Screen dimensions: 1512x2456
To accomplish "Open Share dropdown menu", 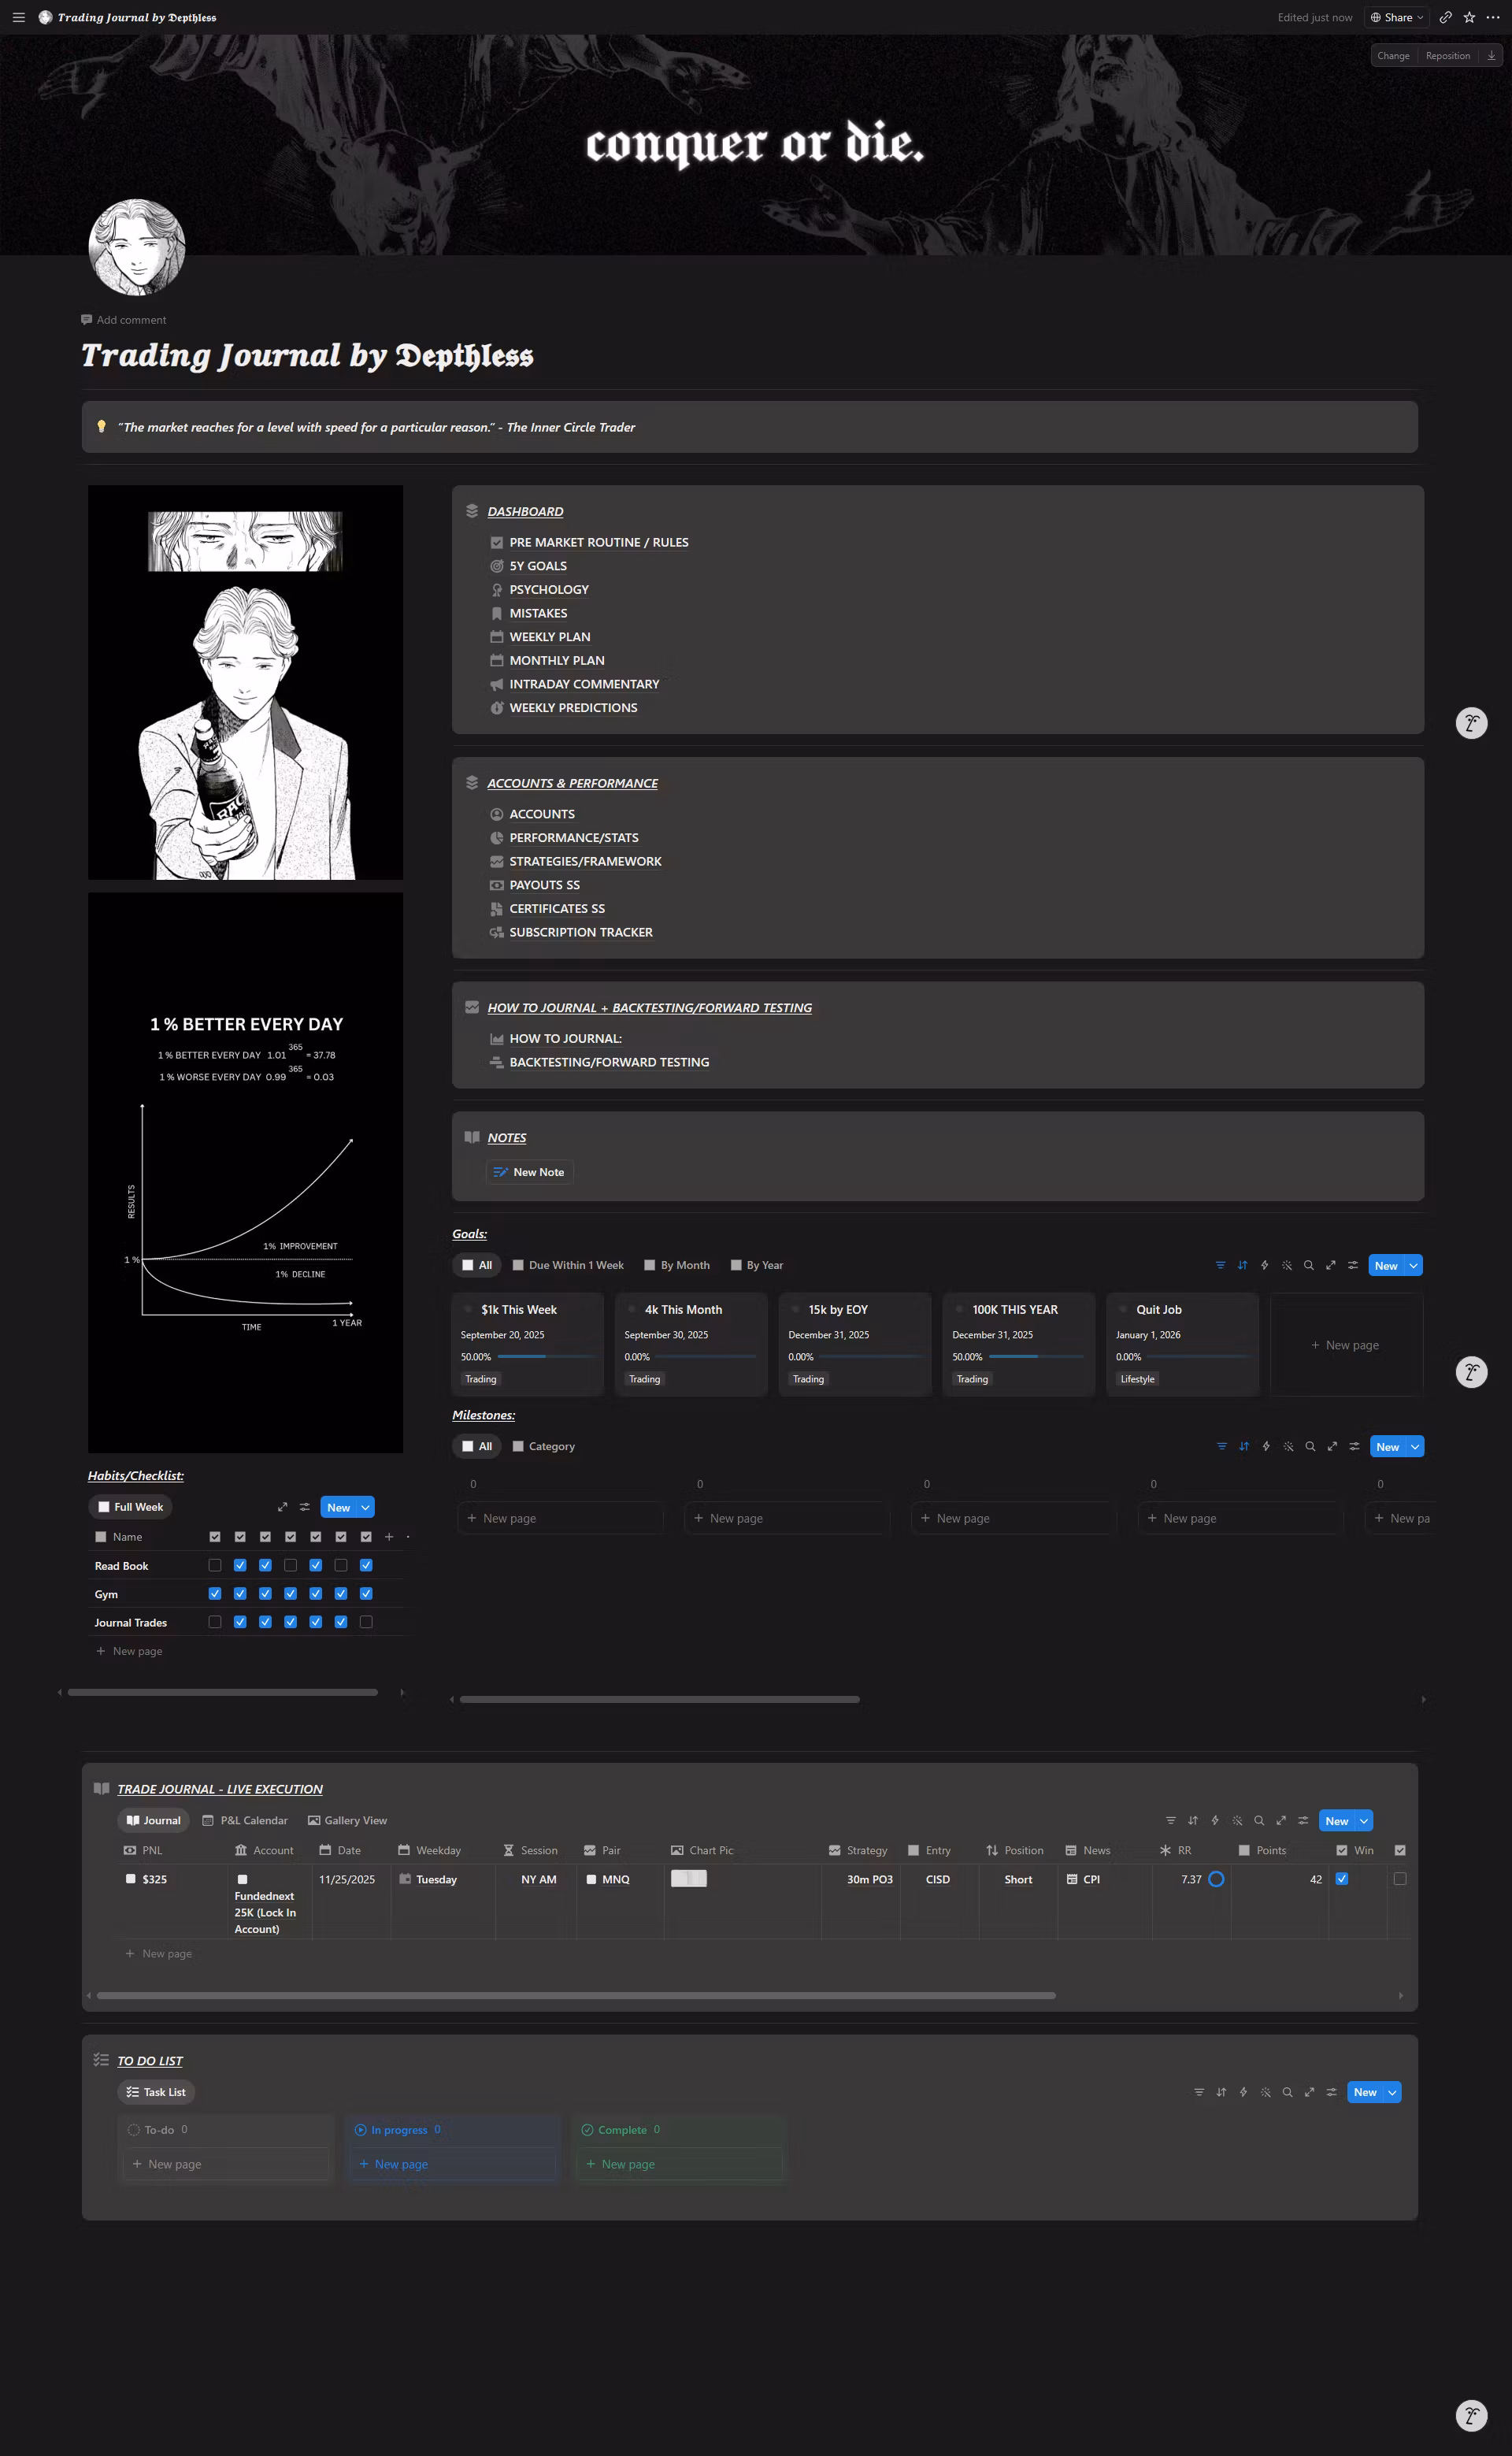I will [x=1397, y=17].
